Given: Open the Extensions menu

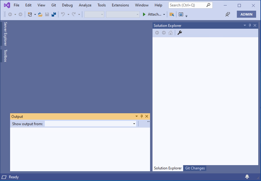Looking at the screenshot, I should (120, 5).
